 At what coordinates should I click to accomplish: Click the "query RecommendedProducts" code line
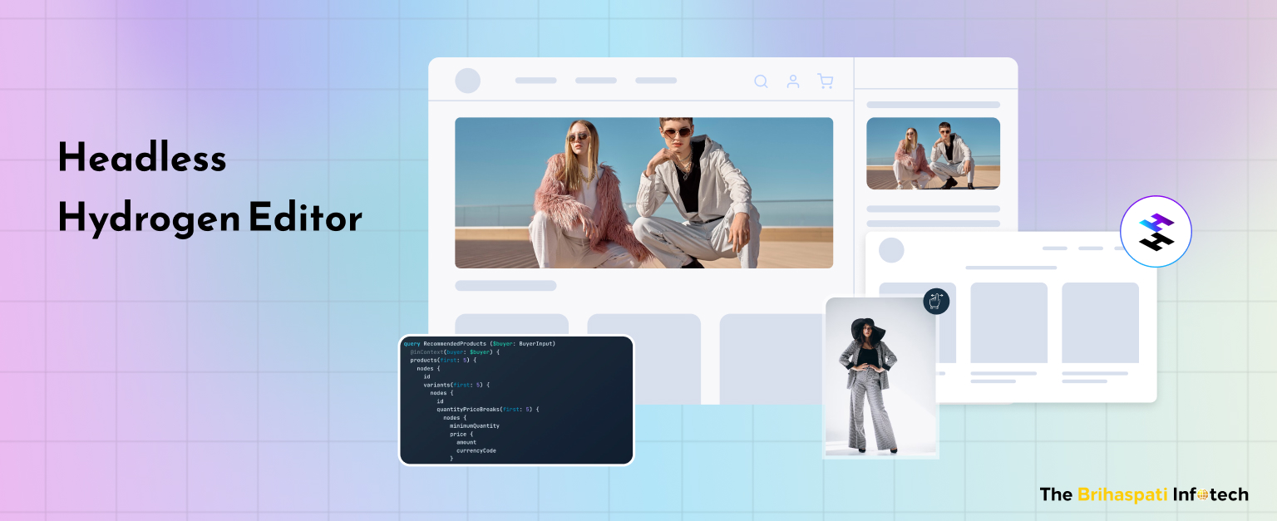(479, 343)
